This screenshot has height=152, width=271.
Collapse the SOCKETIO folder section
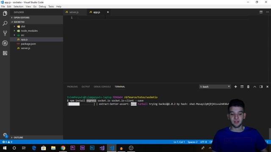click(x=37, y=22)
